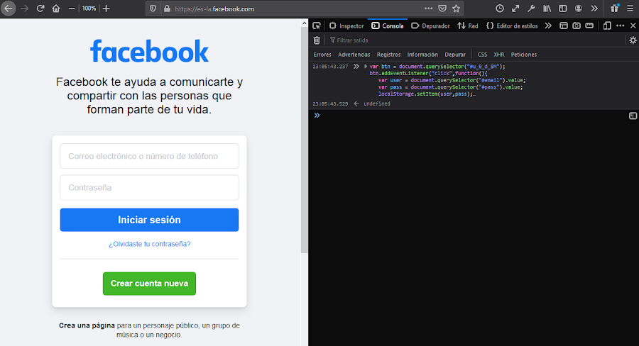Select the undefined console result
639x346 pixels.
[x=376, y=104]
